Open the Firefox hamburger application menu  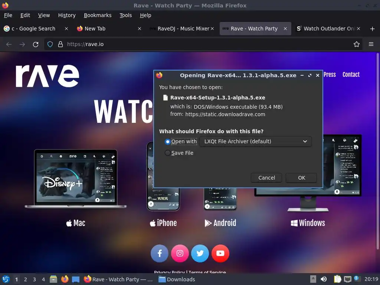tap(371, 44)
